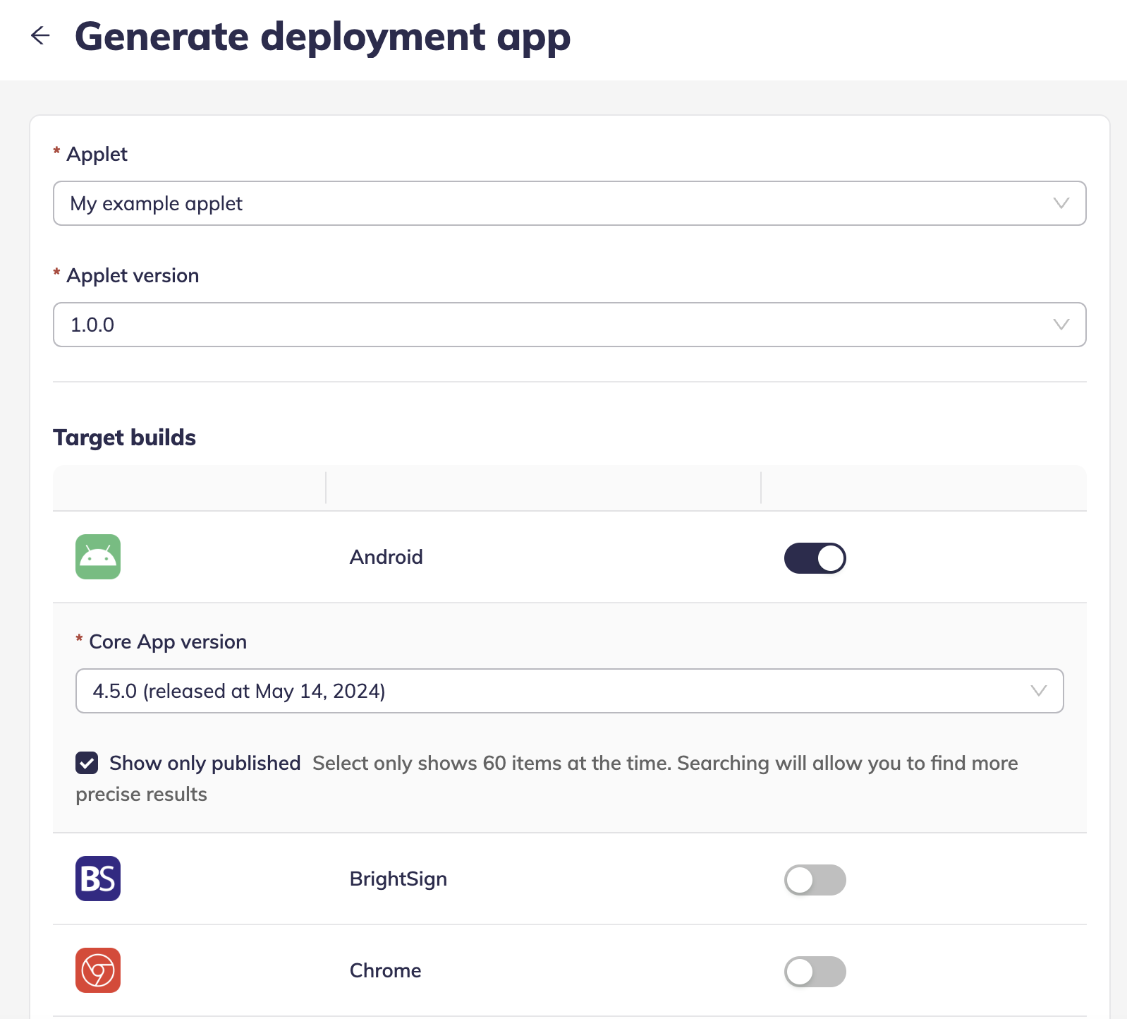Click the 'Generate deployment app' page title
Viewport: 1127px width, 1019px height.
pos(322,37)
